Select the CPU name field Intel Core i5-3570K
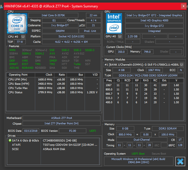 [53, 15]
